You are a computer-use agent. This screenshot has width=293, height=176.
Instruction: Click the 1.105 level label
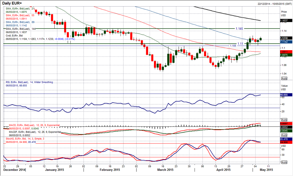(233, 46)
